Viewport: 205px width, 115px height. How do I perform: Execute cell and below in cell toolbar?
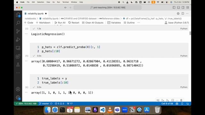pyautogui.click(x=168, y=100)
